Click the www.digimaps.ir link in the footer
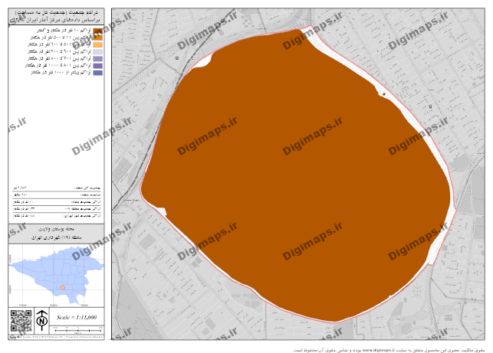This screenshot has width=493, height=353. [378, 350]
